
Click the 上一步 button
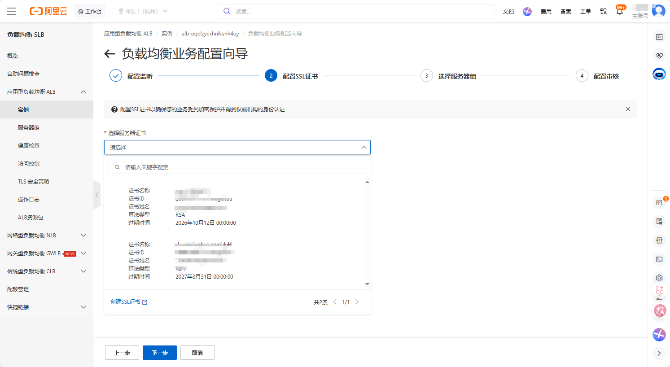pyautogui.click(x=122, y=353)
